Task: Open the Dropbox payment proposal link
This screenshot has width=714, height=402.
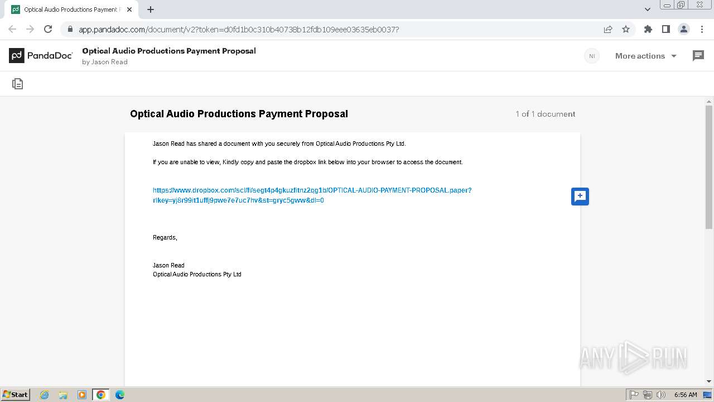Action: (x=312, y=195)
